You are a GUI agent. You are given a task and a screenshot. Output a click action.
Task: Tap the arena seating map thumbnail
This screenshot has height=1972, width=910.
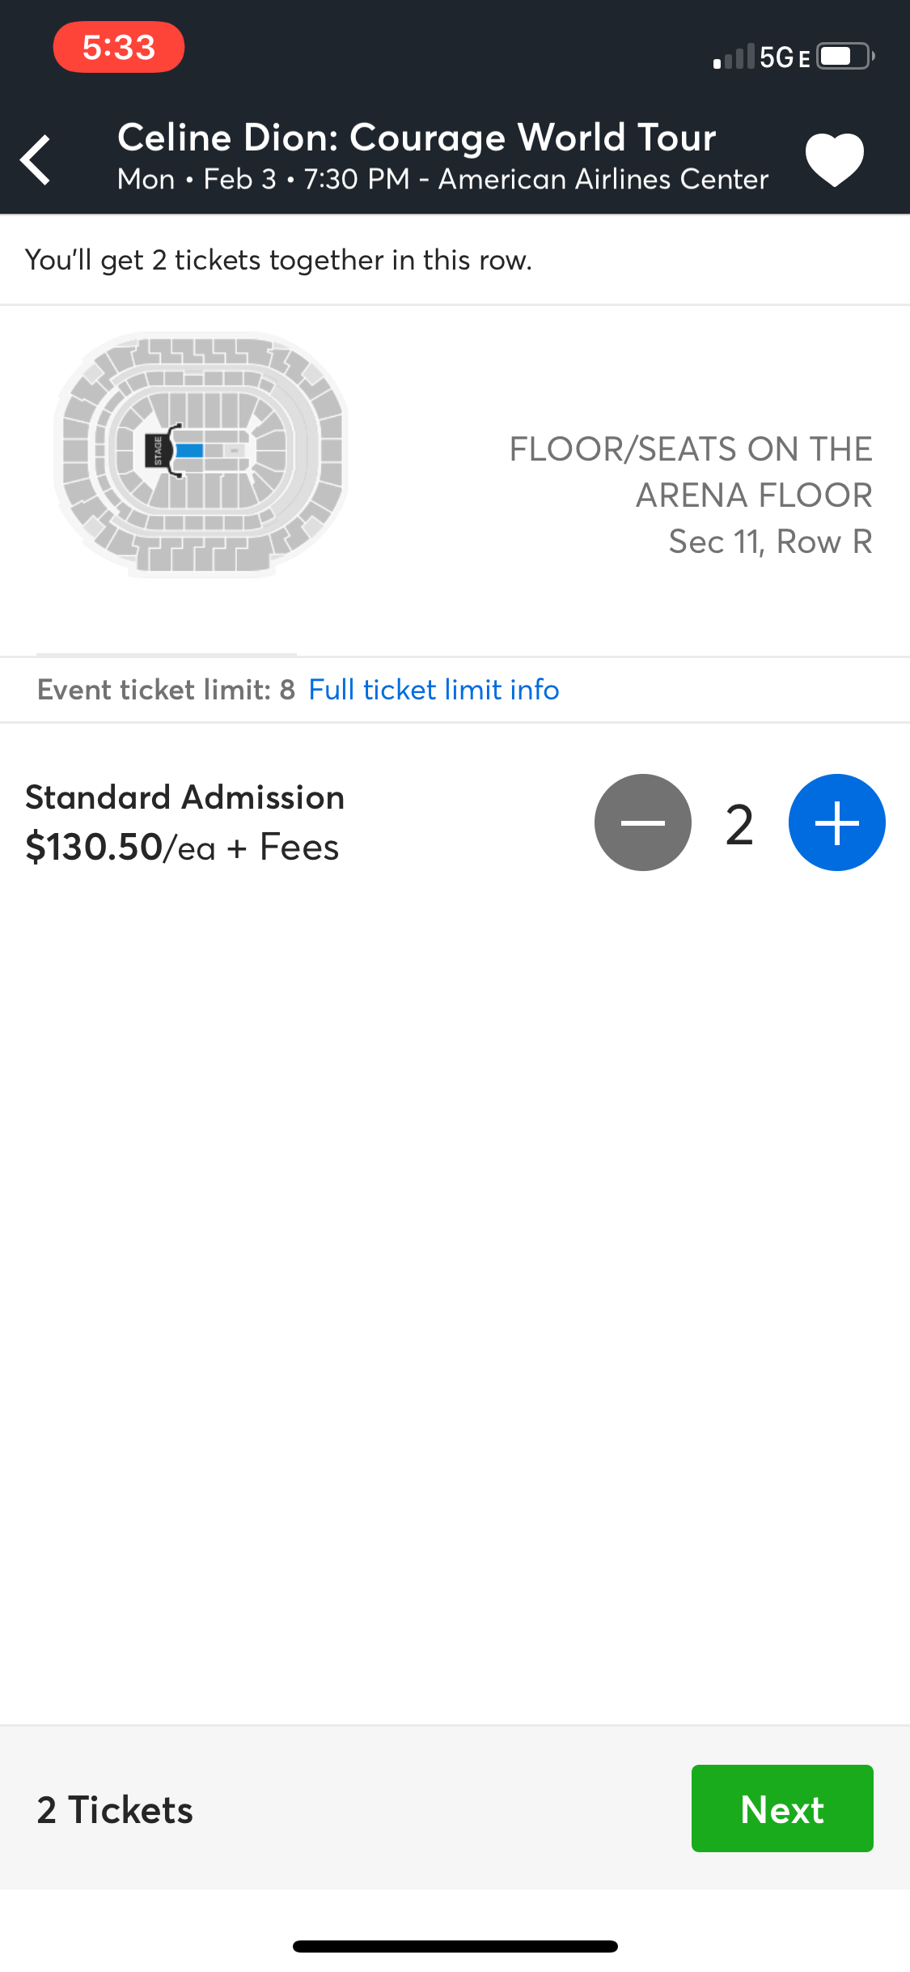pyautogui.click(x=201, y=454)
